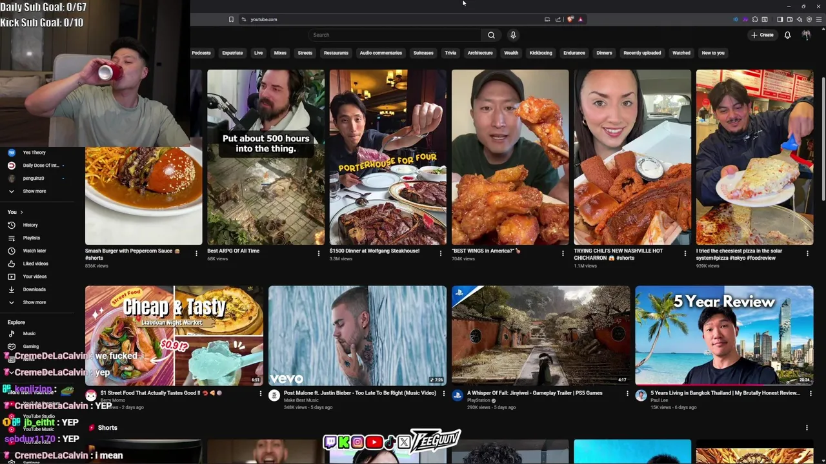
Task: Select the Watched filter chip
Action: tap(681, 53)
